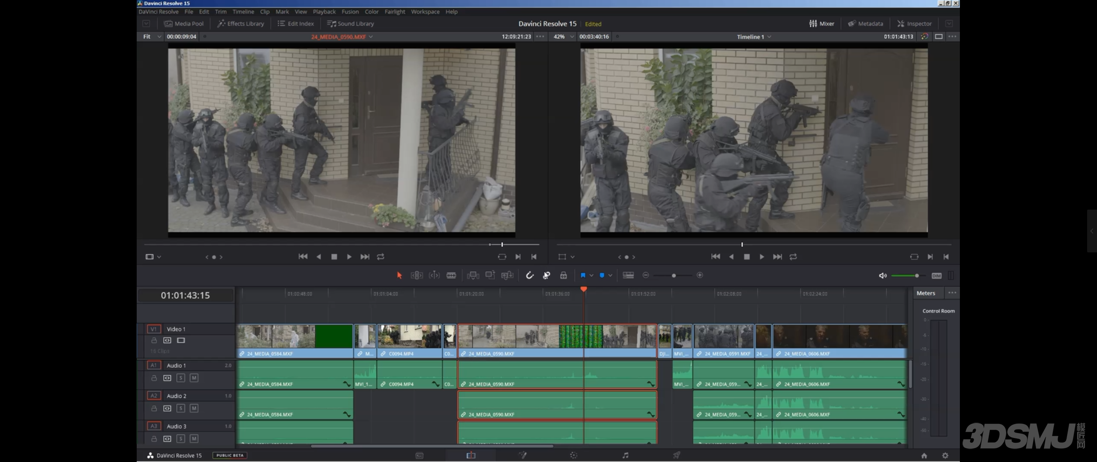The height and width of the screenshot is (462, 1097).
Task: Click the V1 destination control
Action: (153, 329)
